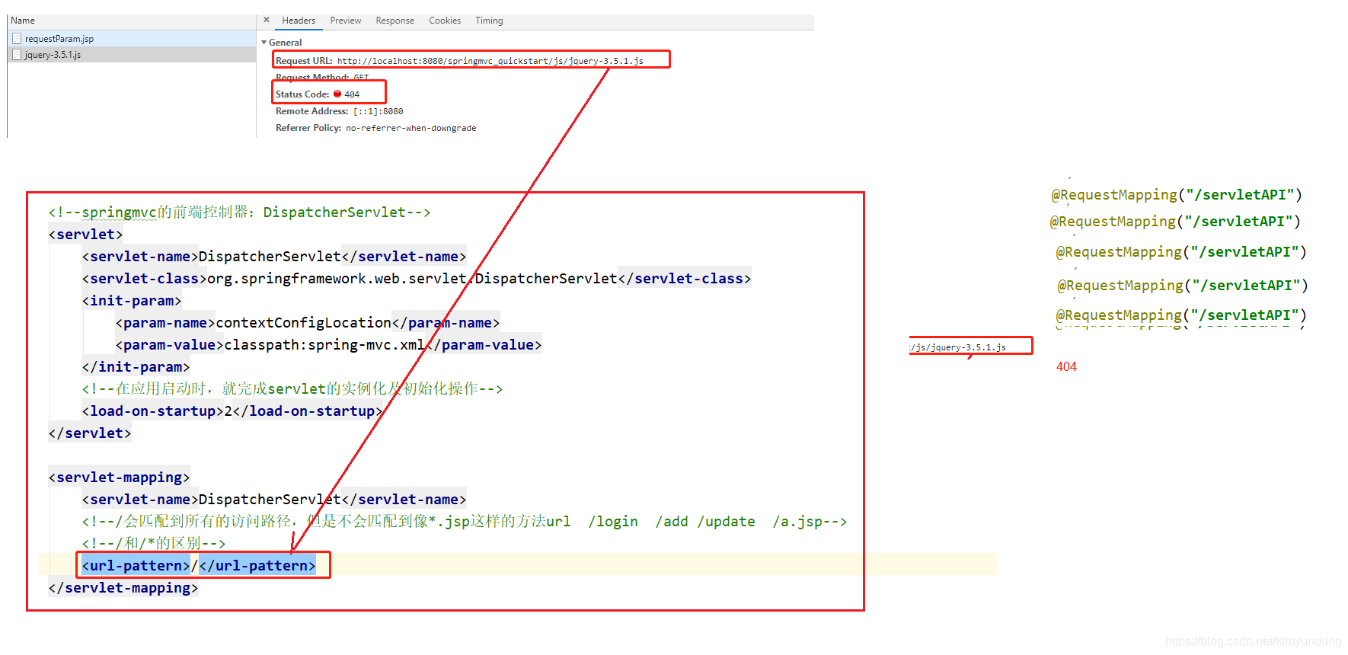Switch to the Preview tab
This screenshot has width=1348, height=655.
pos(346,21)
